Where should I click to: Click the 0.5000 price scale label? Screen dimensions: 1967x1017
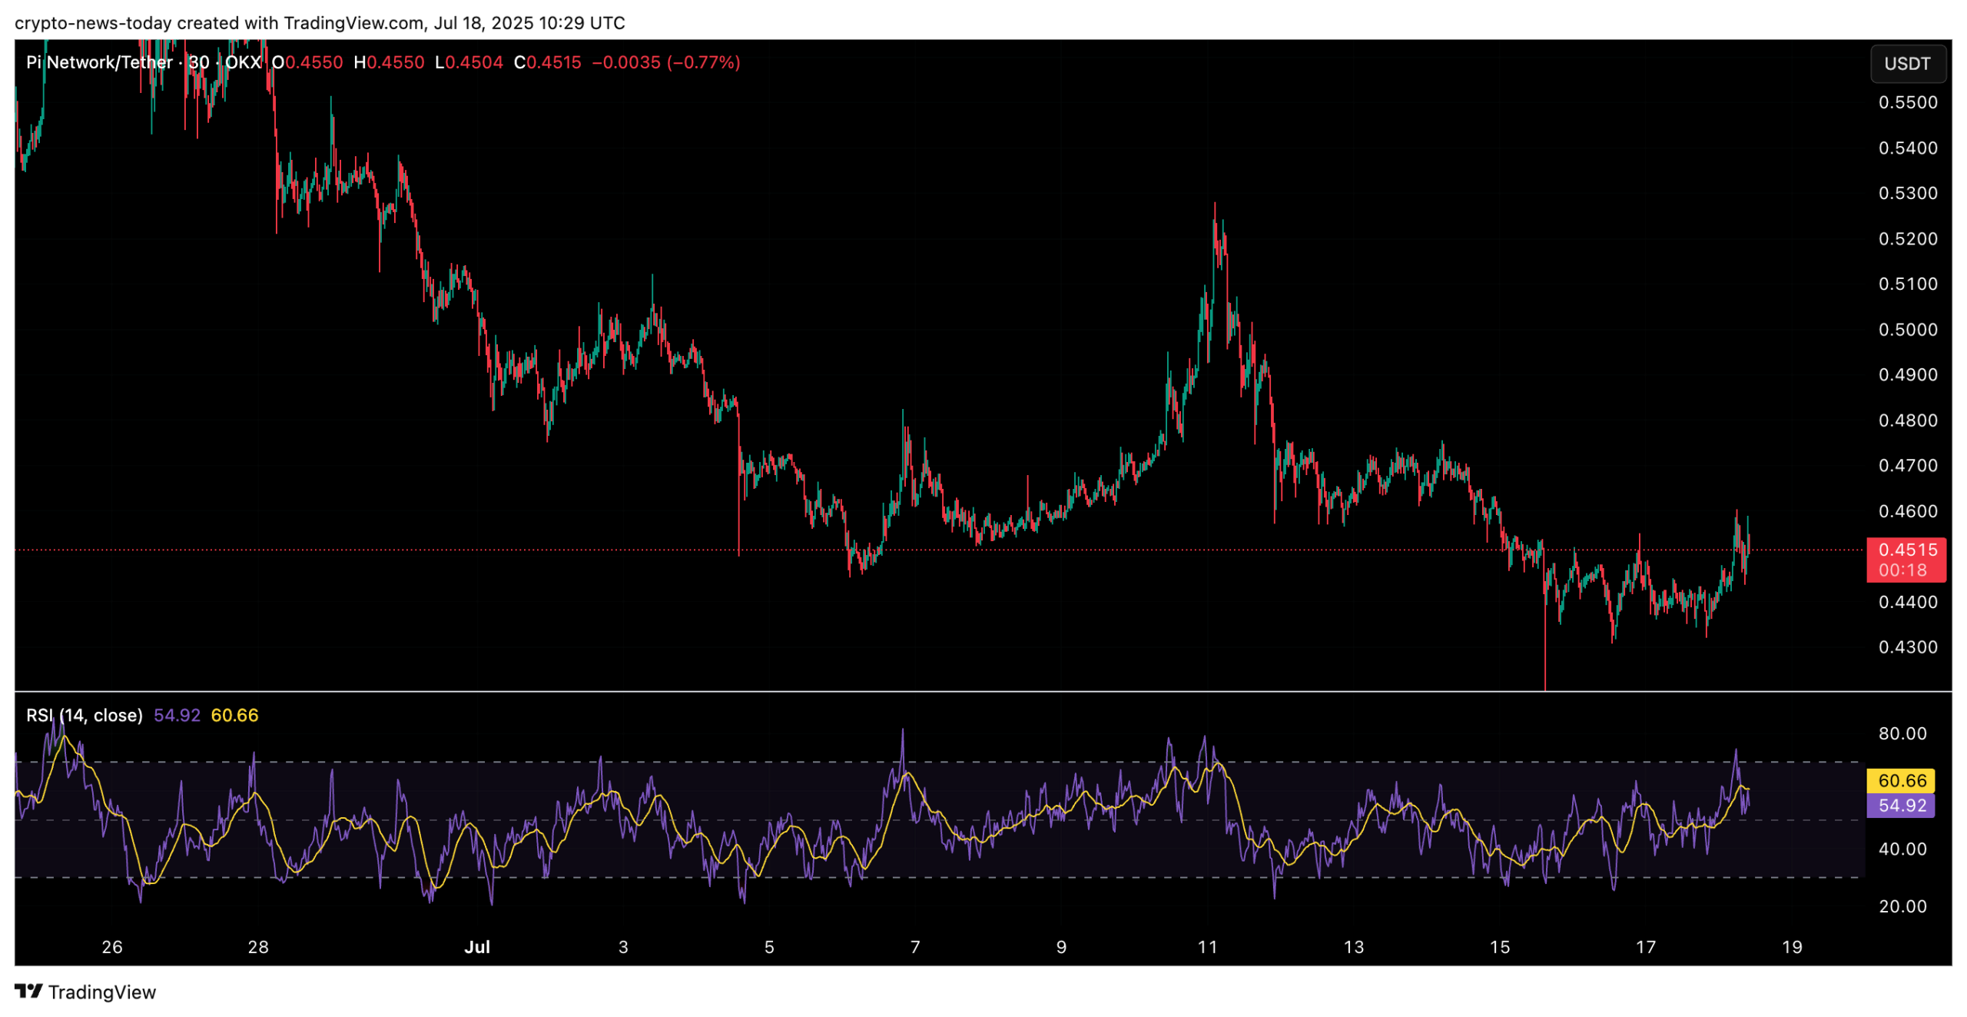coord(1907,330)
